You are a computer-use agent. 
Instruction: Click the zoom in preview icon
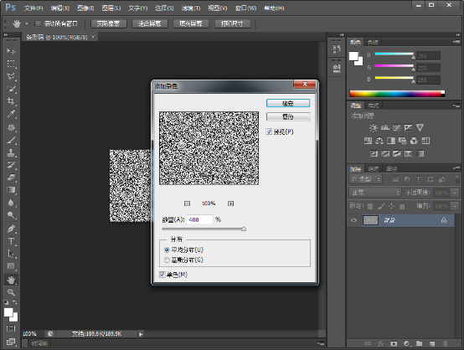point(230,203)
